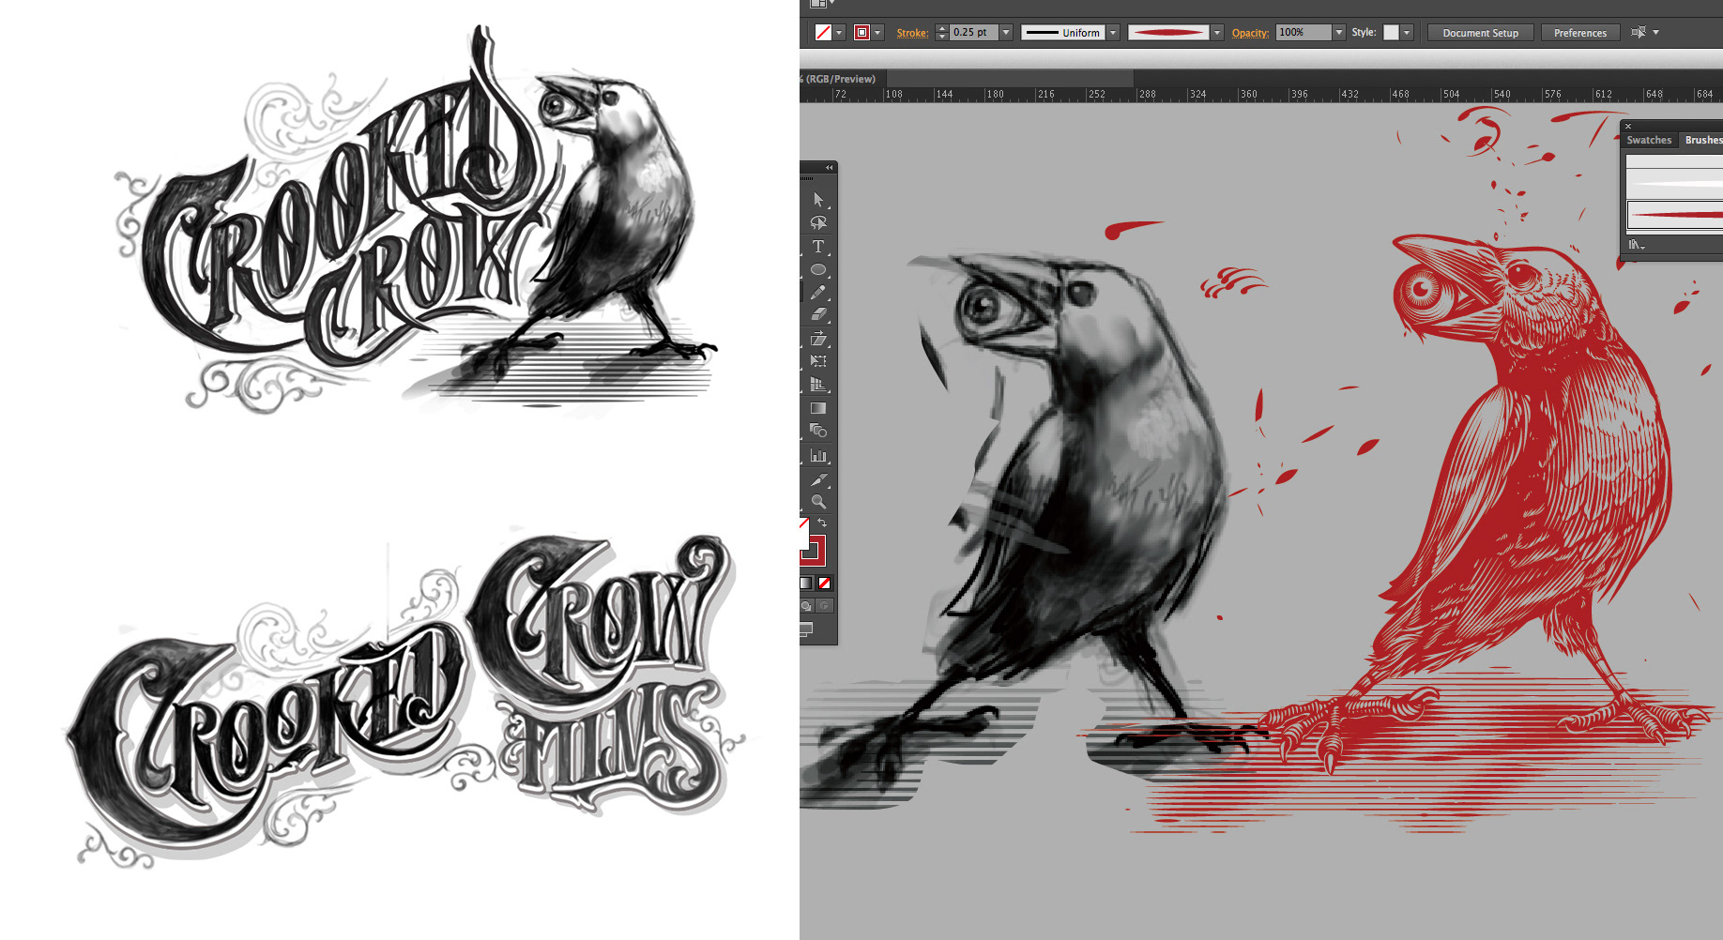Screen dimensions: 1723x940
Task: Click the red brush definition preview
Action: 1168,33
